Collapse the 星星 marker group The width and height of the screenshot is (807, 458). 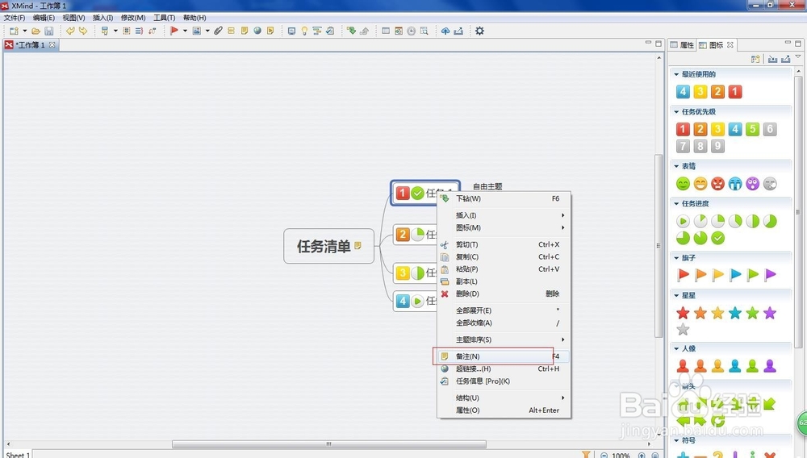point(676,296)
